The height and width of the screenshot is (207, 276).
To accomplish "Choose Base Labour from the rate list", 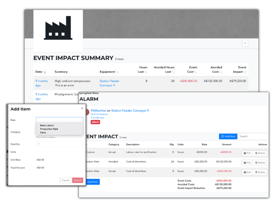I will coord(47,125).
